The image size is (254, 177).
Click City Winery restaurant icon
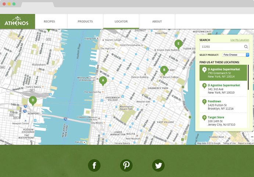[x=104, y=123]
